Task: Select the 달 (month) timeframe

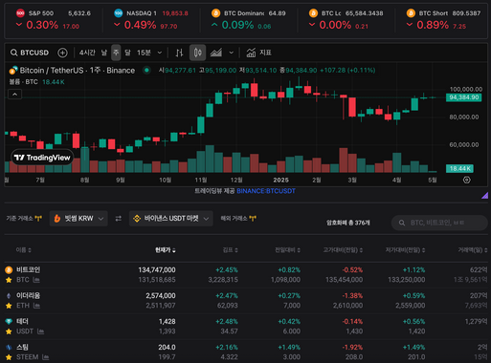Action: (127, 53)
